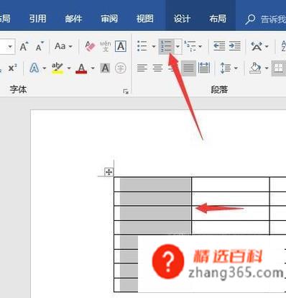Click the Aa Change Case button
The height and width of the screenshot is (298, 286).
point(60,46)
